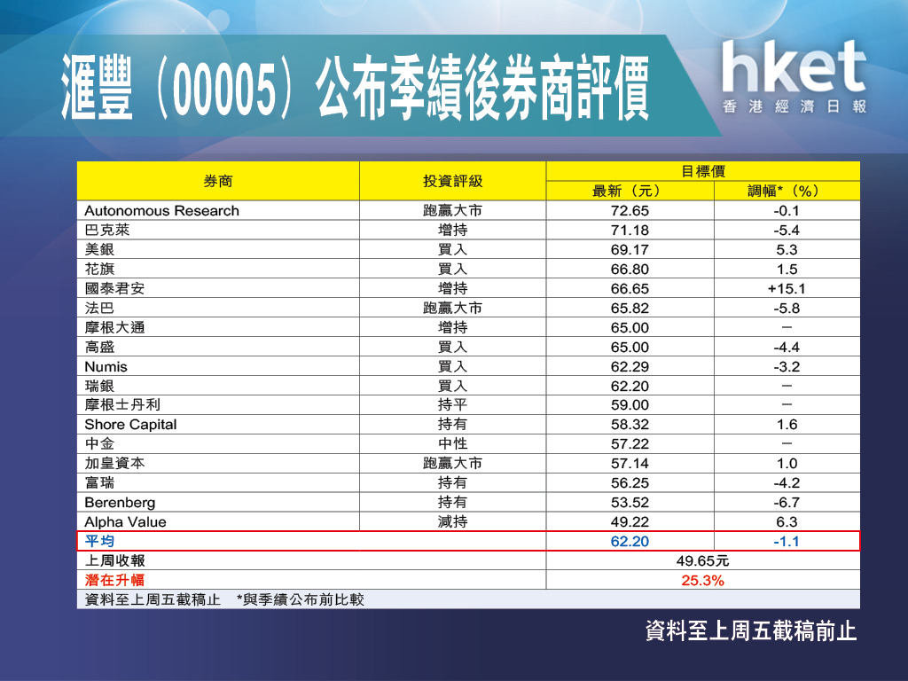
Task: Click the 56.25 target price
Action: coord(630,483)
